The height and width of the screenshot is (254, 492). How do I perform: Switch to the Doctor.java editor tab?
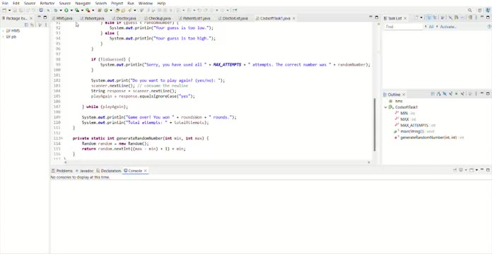[x=126, y=18]
